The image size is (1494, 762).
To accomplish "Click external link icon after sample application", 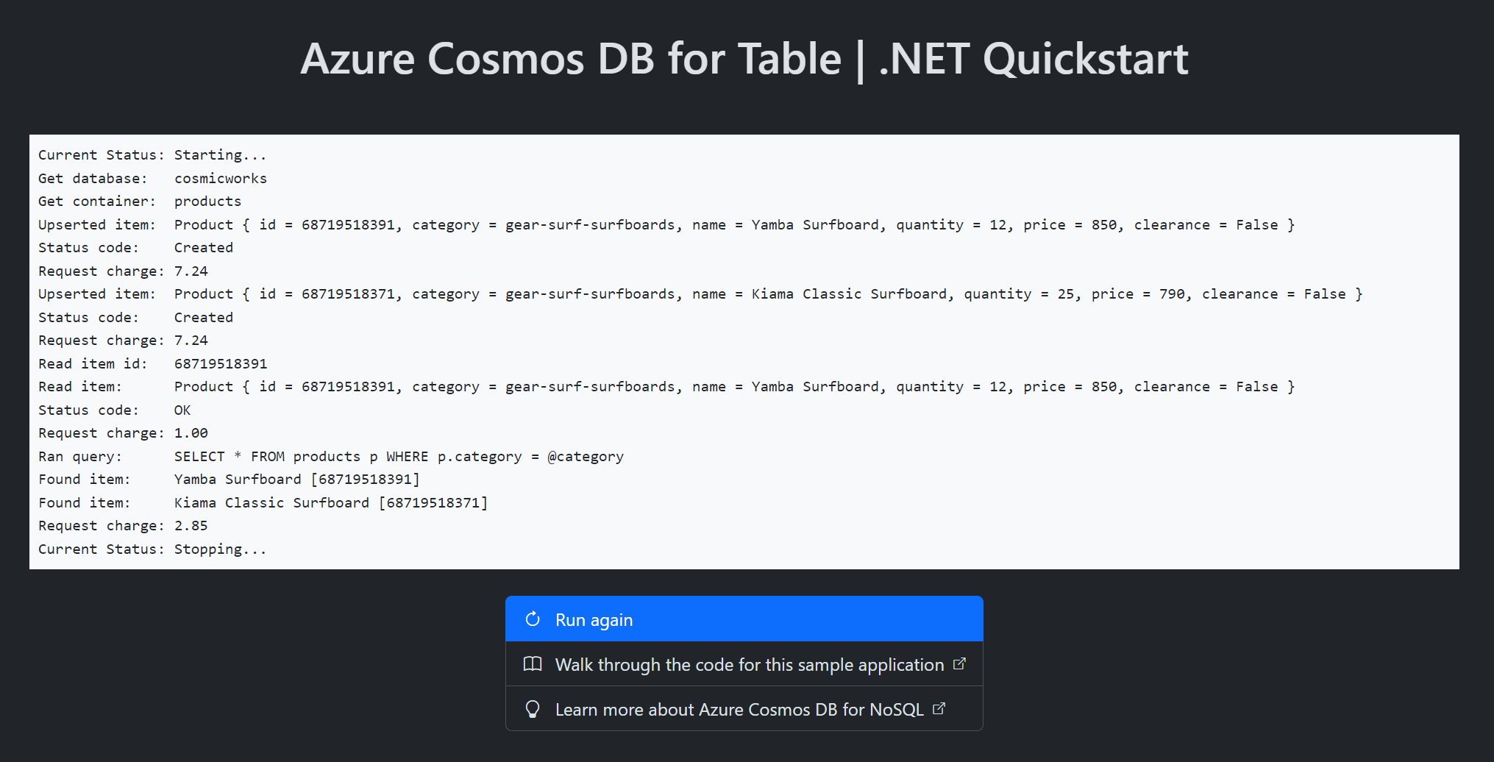I will pyautogui.click(x=959, y=664).
